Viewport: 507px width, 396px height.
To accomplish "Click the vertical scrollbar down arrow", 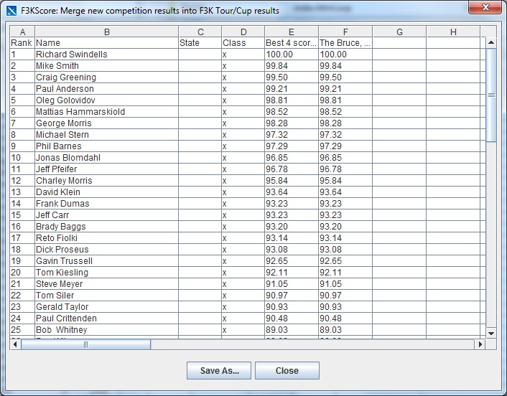I will coord(491,333).
